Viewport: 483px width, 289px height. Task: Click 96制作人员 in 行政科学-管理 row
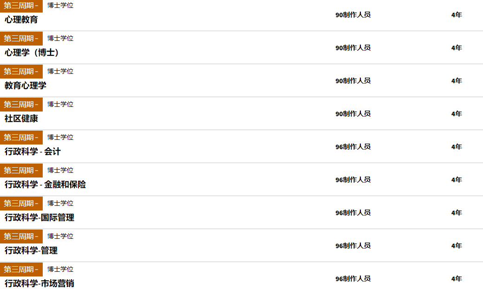point(353,246)
